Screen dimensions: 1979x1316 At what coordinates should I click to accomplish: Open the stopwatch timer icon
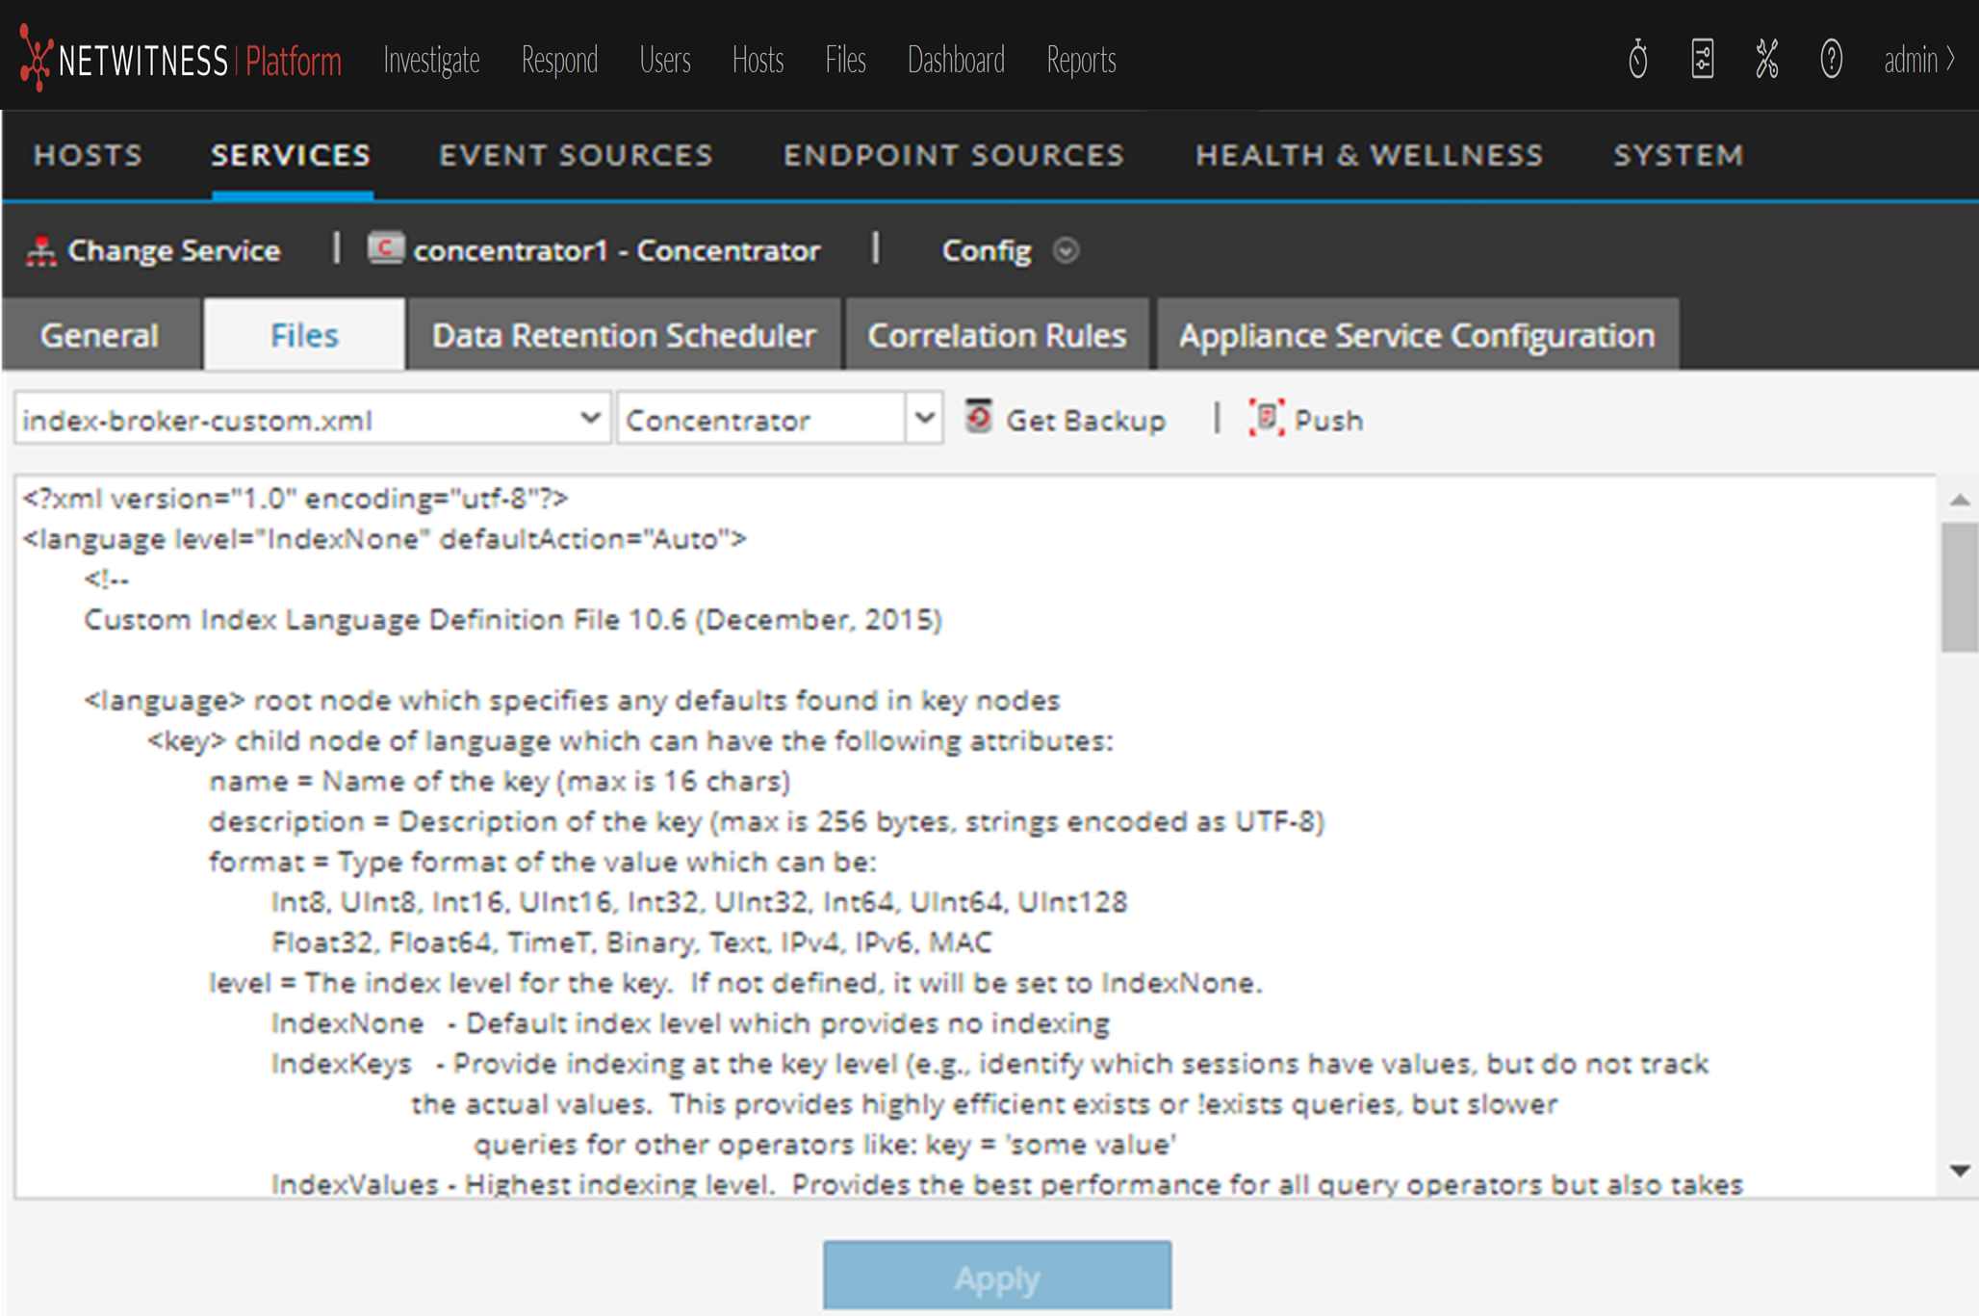tap(1637, 60)
